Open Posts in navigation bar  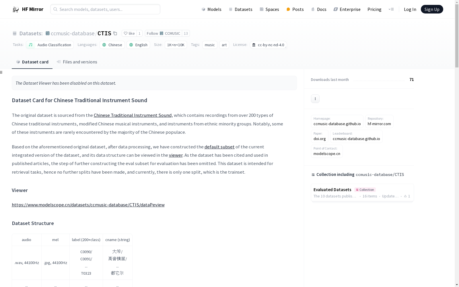coord(295,9)
